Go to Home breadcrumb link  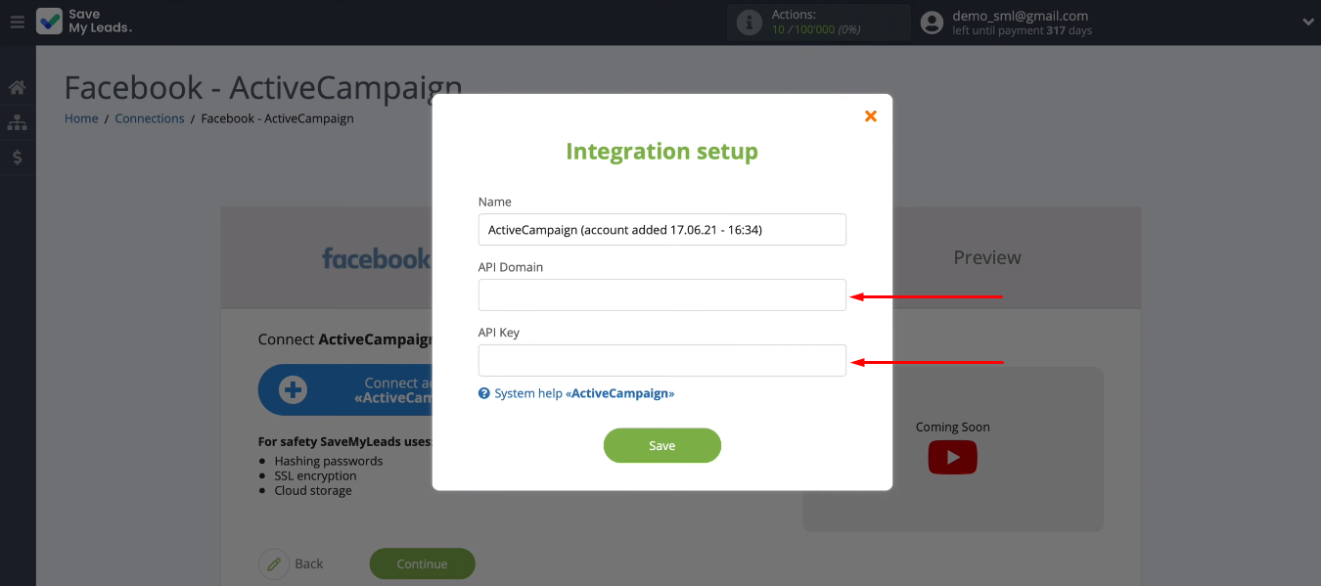pyautogui.click(x=81, y=118)
